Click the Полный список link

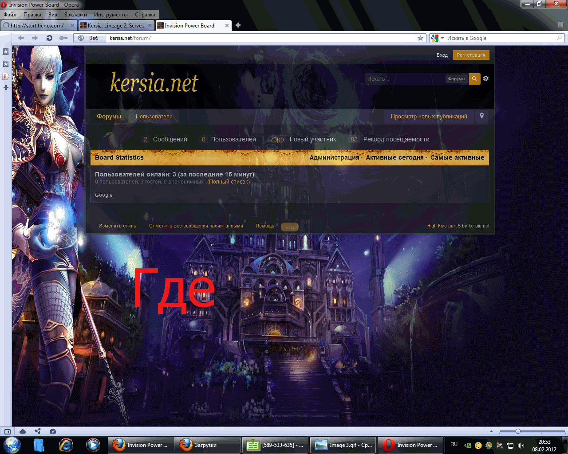[x=229, y=182]
